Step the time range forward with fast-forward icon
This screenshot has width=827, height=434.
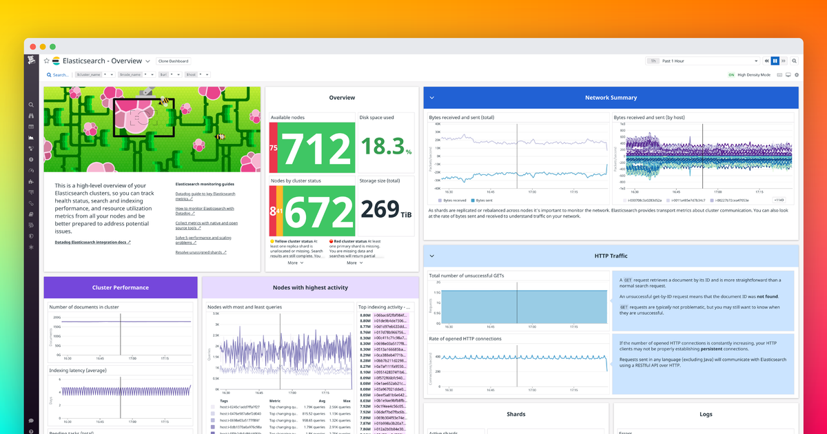click(x=784, y=61)
